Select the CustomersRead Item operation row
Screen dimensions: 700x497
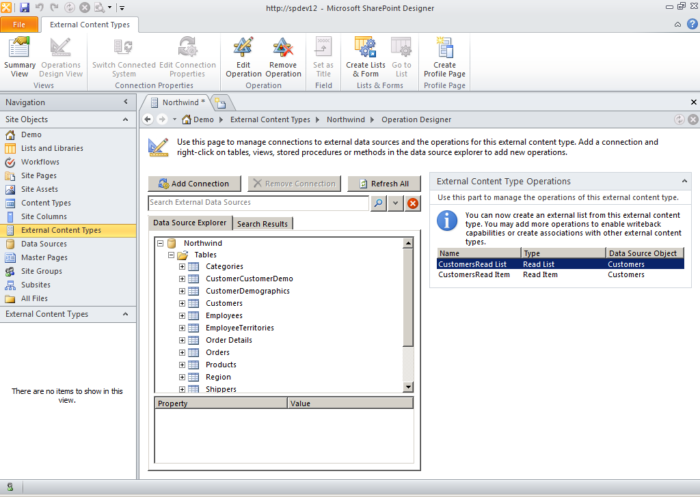[561, 274]
